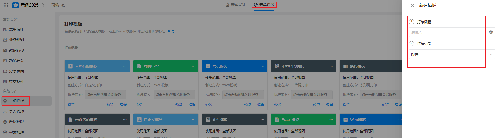
Task: Switch to the 表单设计 tab
Action: [x=236, y=5]
